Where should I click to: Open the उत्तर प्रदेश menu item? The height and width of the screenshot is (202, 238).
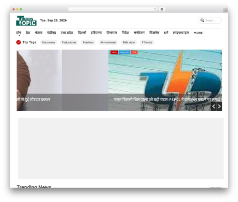pos(67,33)
